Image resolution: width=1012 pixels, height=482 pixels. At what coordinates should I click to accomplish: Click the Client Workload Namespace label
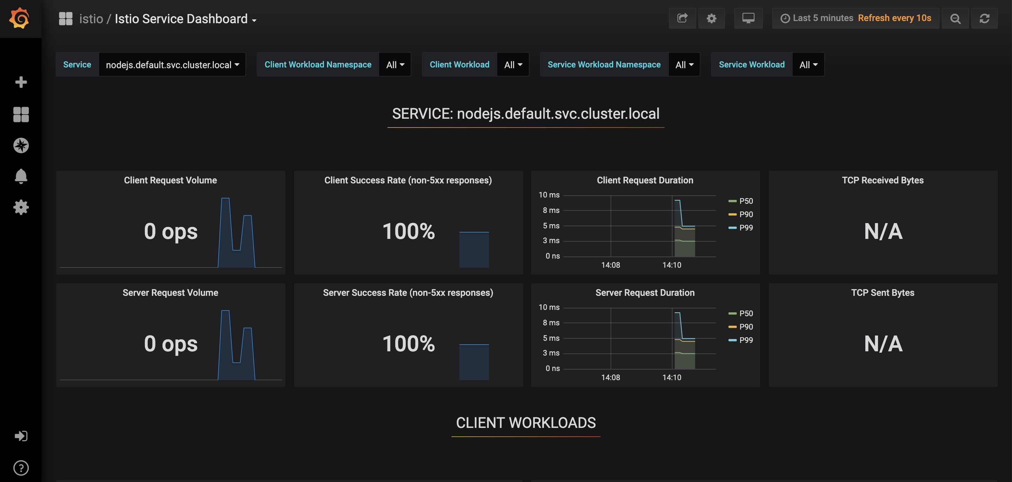(318, 64)
